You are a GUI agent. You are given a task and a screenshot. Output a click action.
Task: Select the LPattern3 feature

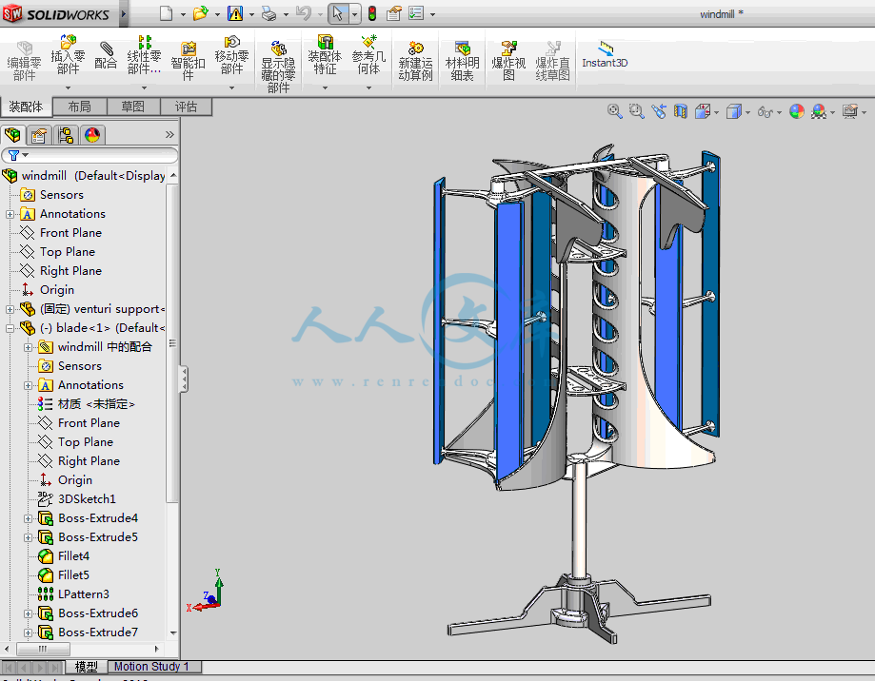click(73, 594)
